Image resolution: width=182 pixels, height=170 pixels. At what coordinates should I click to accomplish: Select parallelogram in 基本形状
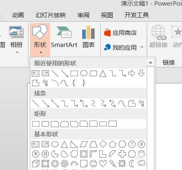(84, 144)
